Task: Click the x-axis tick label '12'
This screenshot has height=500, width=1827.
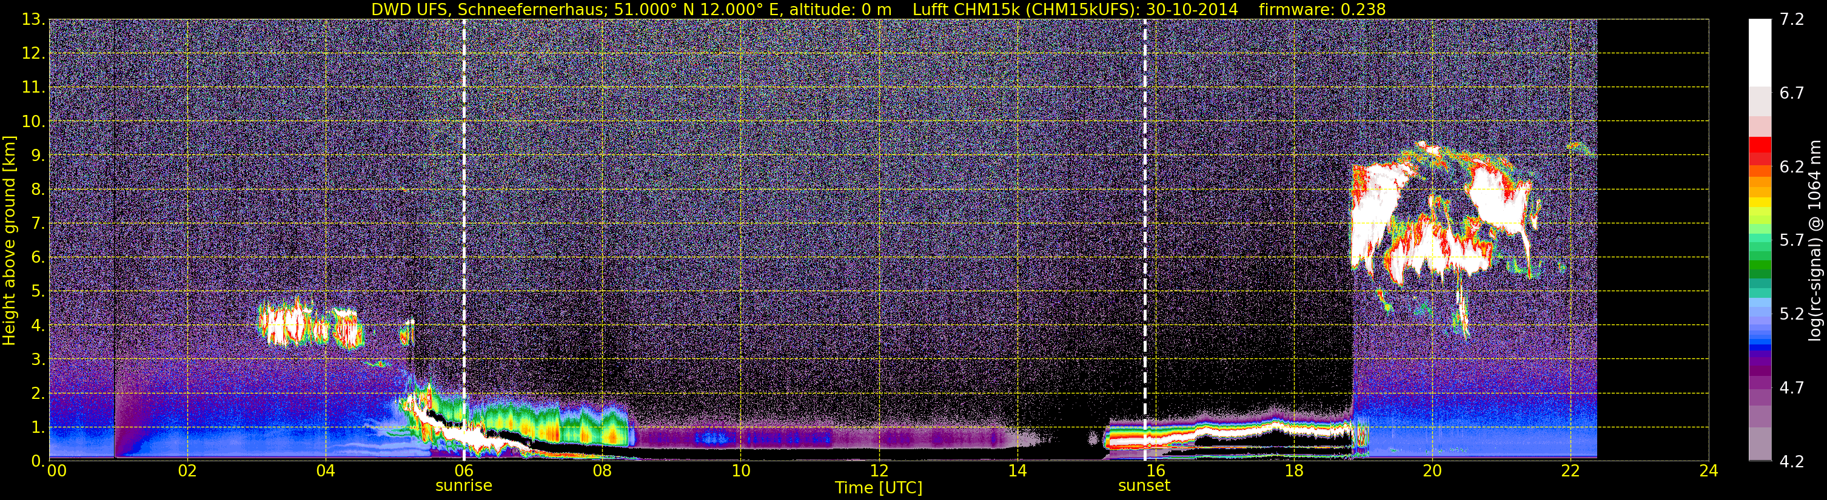Action: pyautogui.click(x=879, y=471)
